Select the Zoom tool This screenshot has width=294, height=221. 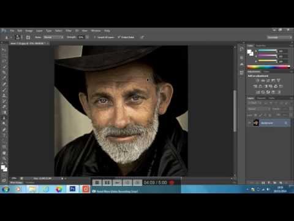coord(4,158)
